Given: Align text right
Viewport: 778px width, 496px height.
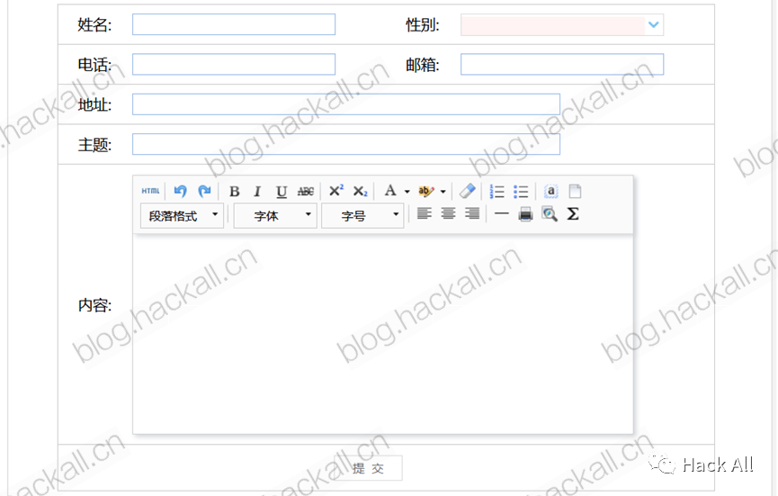Looking at the screenshot, I should pos(472,214).
